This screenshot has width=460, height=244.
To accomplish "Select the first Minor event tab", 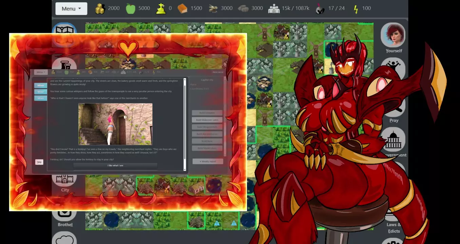I will pyautogui.click(x=41, y=86).
